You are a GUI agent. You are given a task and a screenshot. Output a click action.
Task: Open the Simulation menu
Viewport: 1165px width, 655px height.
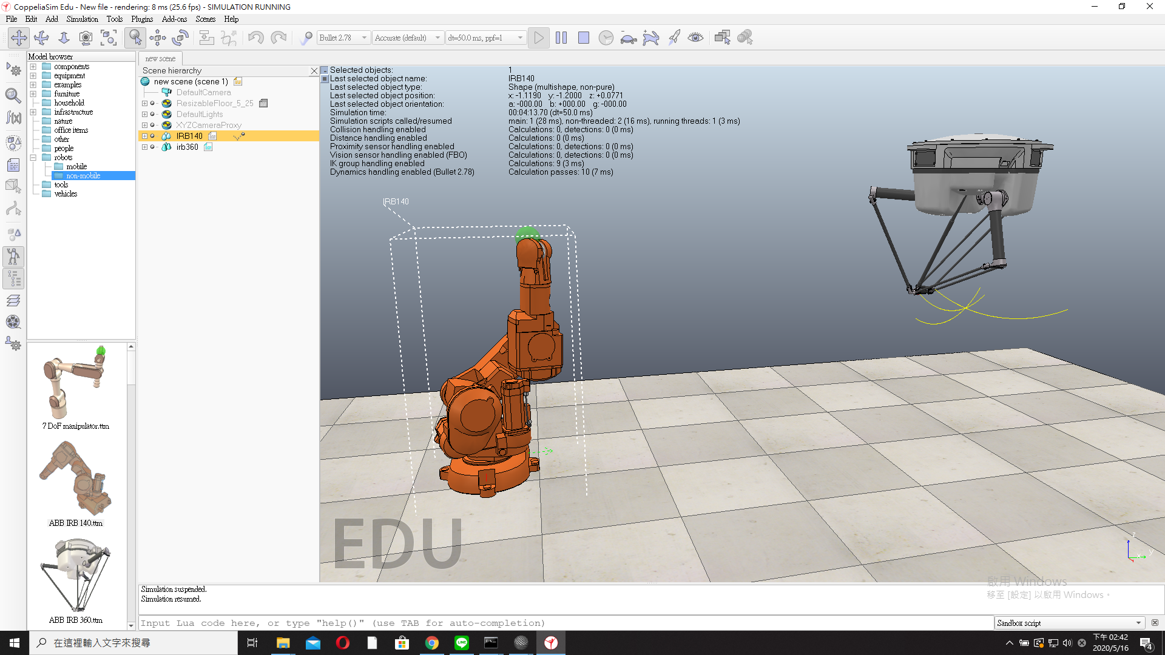click(82, 19)
